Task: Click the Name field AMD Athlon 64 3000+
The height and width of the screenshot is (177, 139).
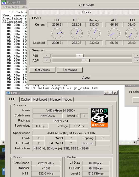Action: pos(60,110)
